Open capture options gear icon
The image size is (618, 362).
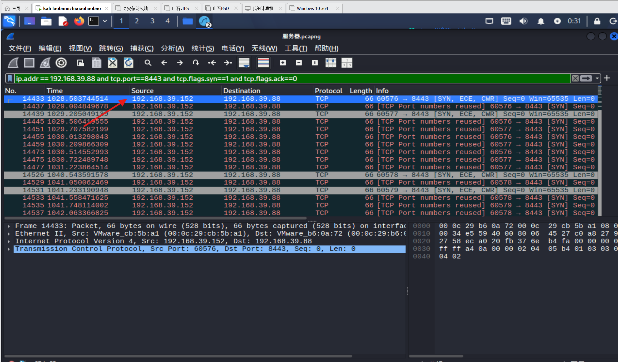[x=61, y=63]
